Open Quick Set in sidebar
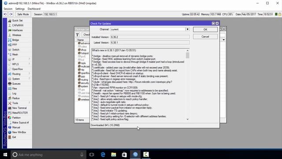 [x=17, y=21]
